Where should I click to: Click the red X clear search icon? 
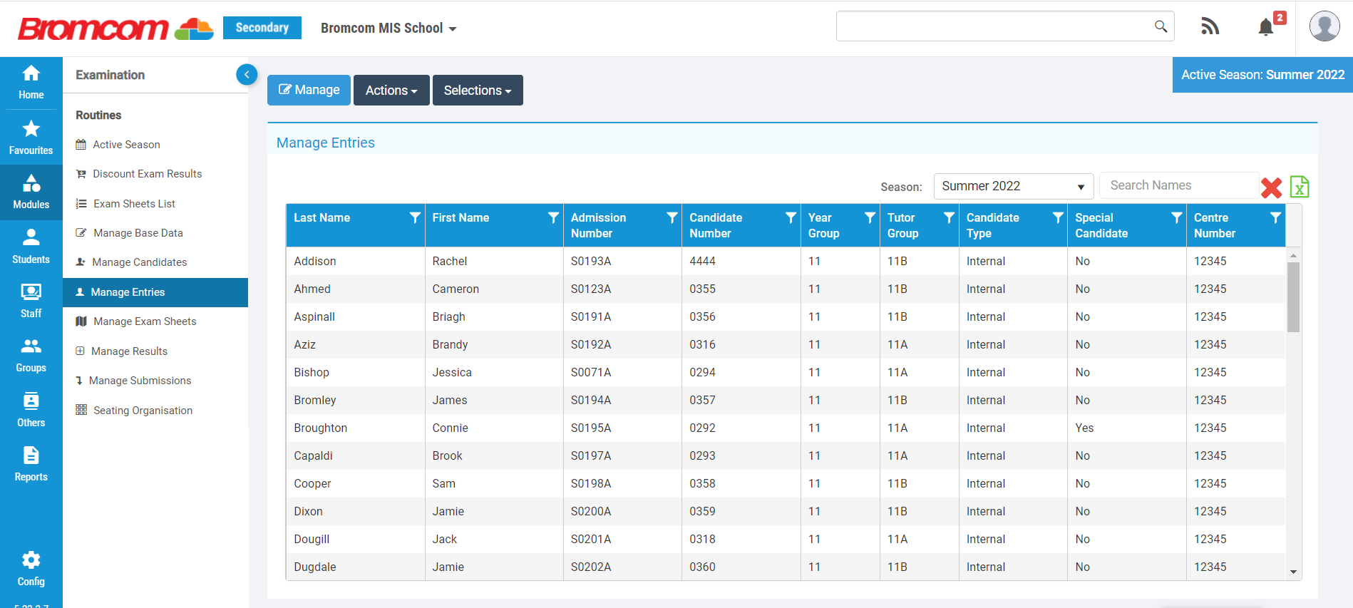point(1271,187)
